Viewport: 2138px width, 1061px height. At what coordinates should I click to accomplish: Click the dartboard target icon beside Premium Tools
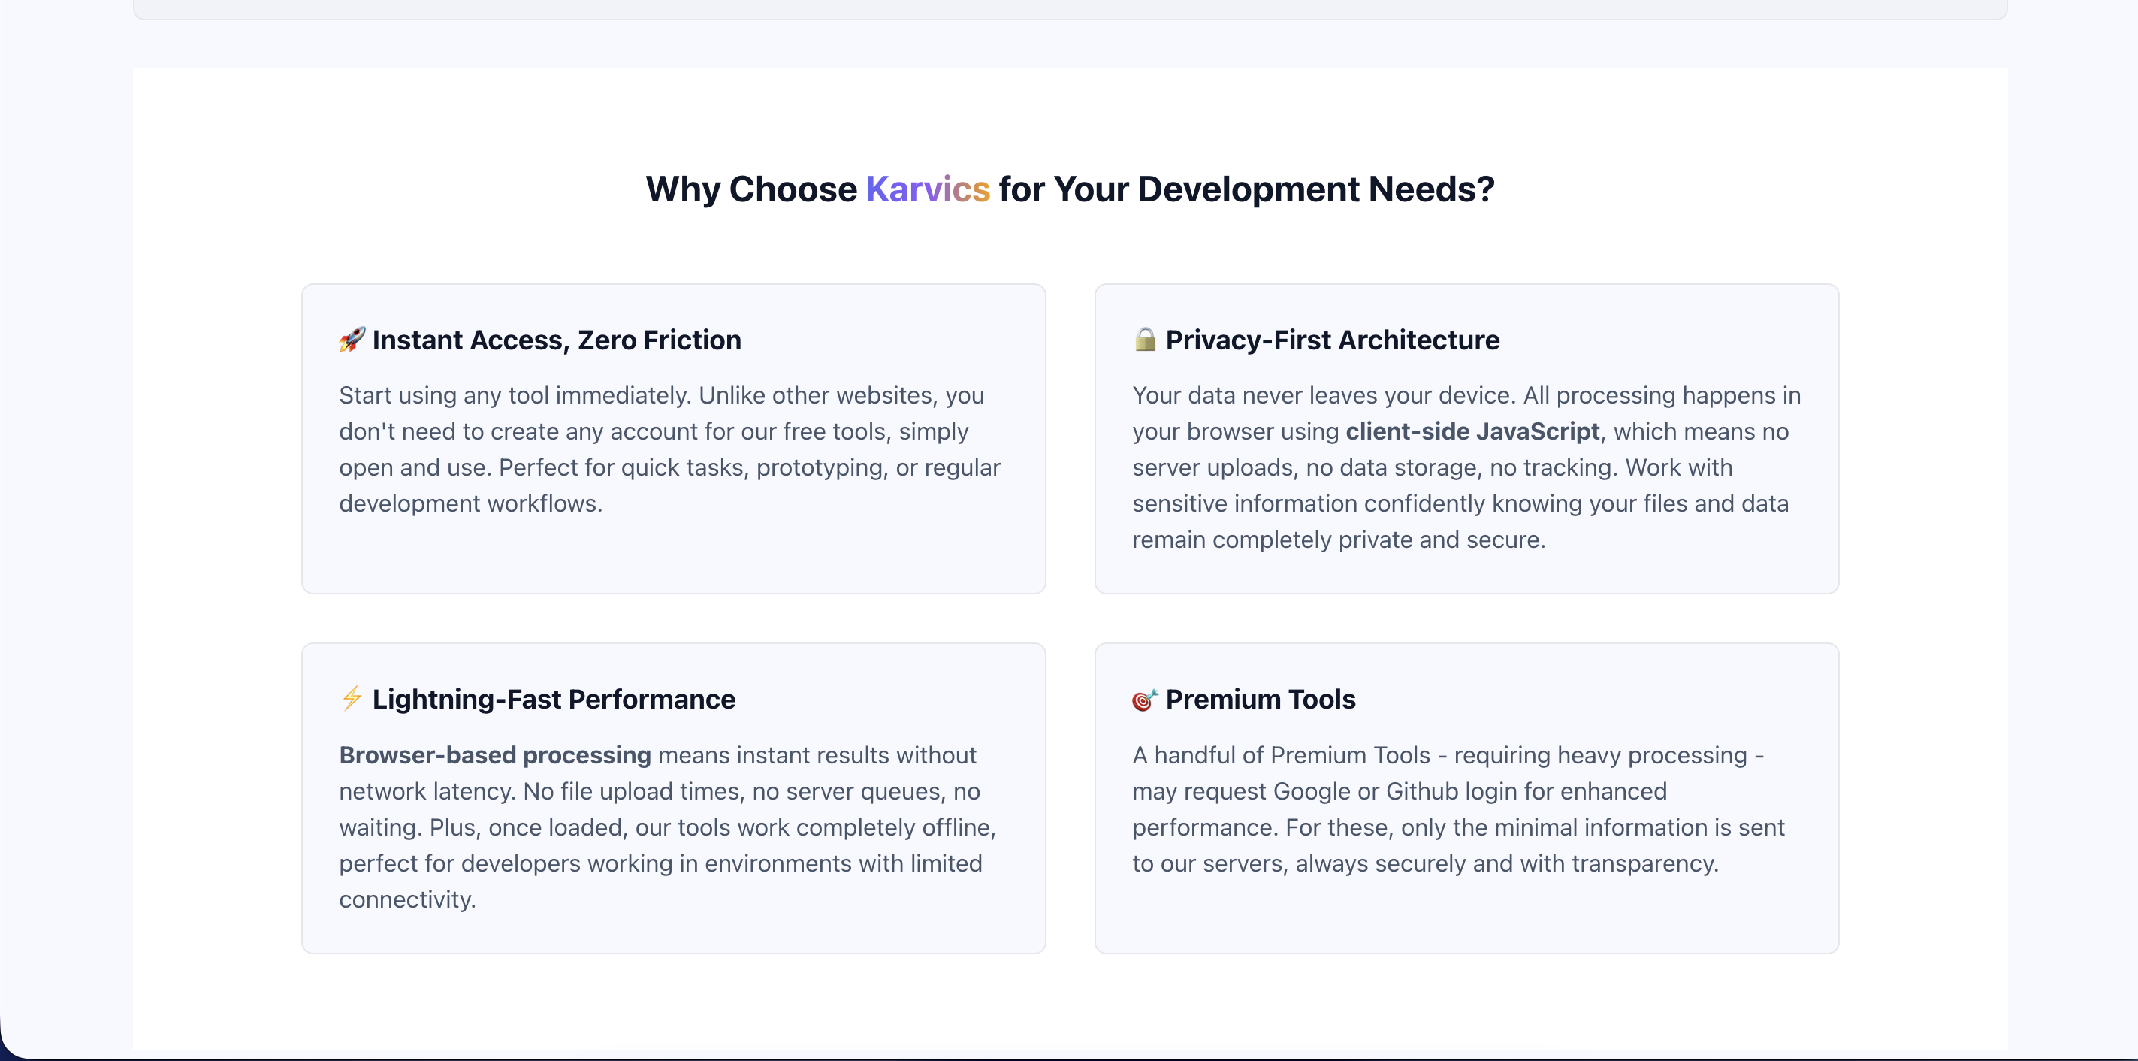[1145, 699]
